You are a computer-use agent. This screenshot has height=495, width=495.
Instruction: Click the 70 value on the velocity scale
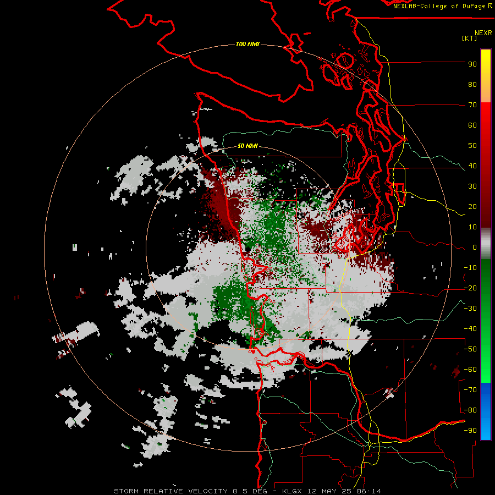(472, 105)
